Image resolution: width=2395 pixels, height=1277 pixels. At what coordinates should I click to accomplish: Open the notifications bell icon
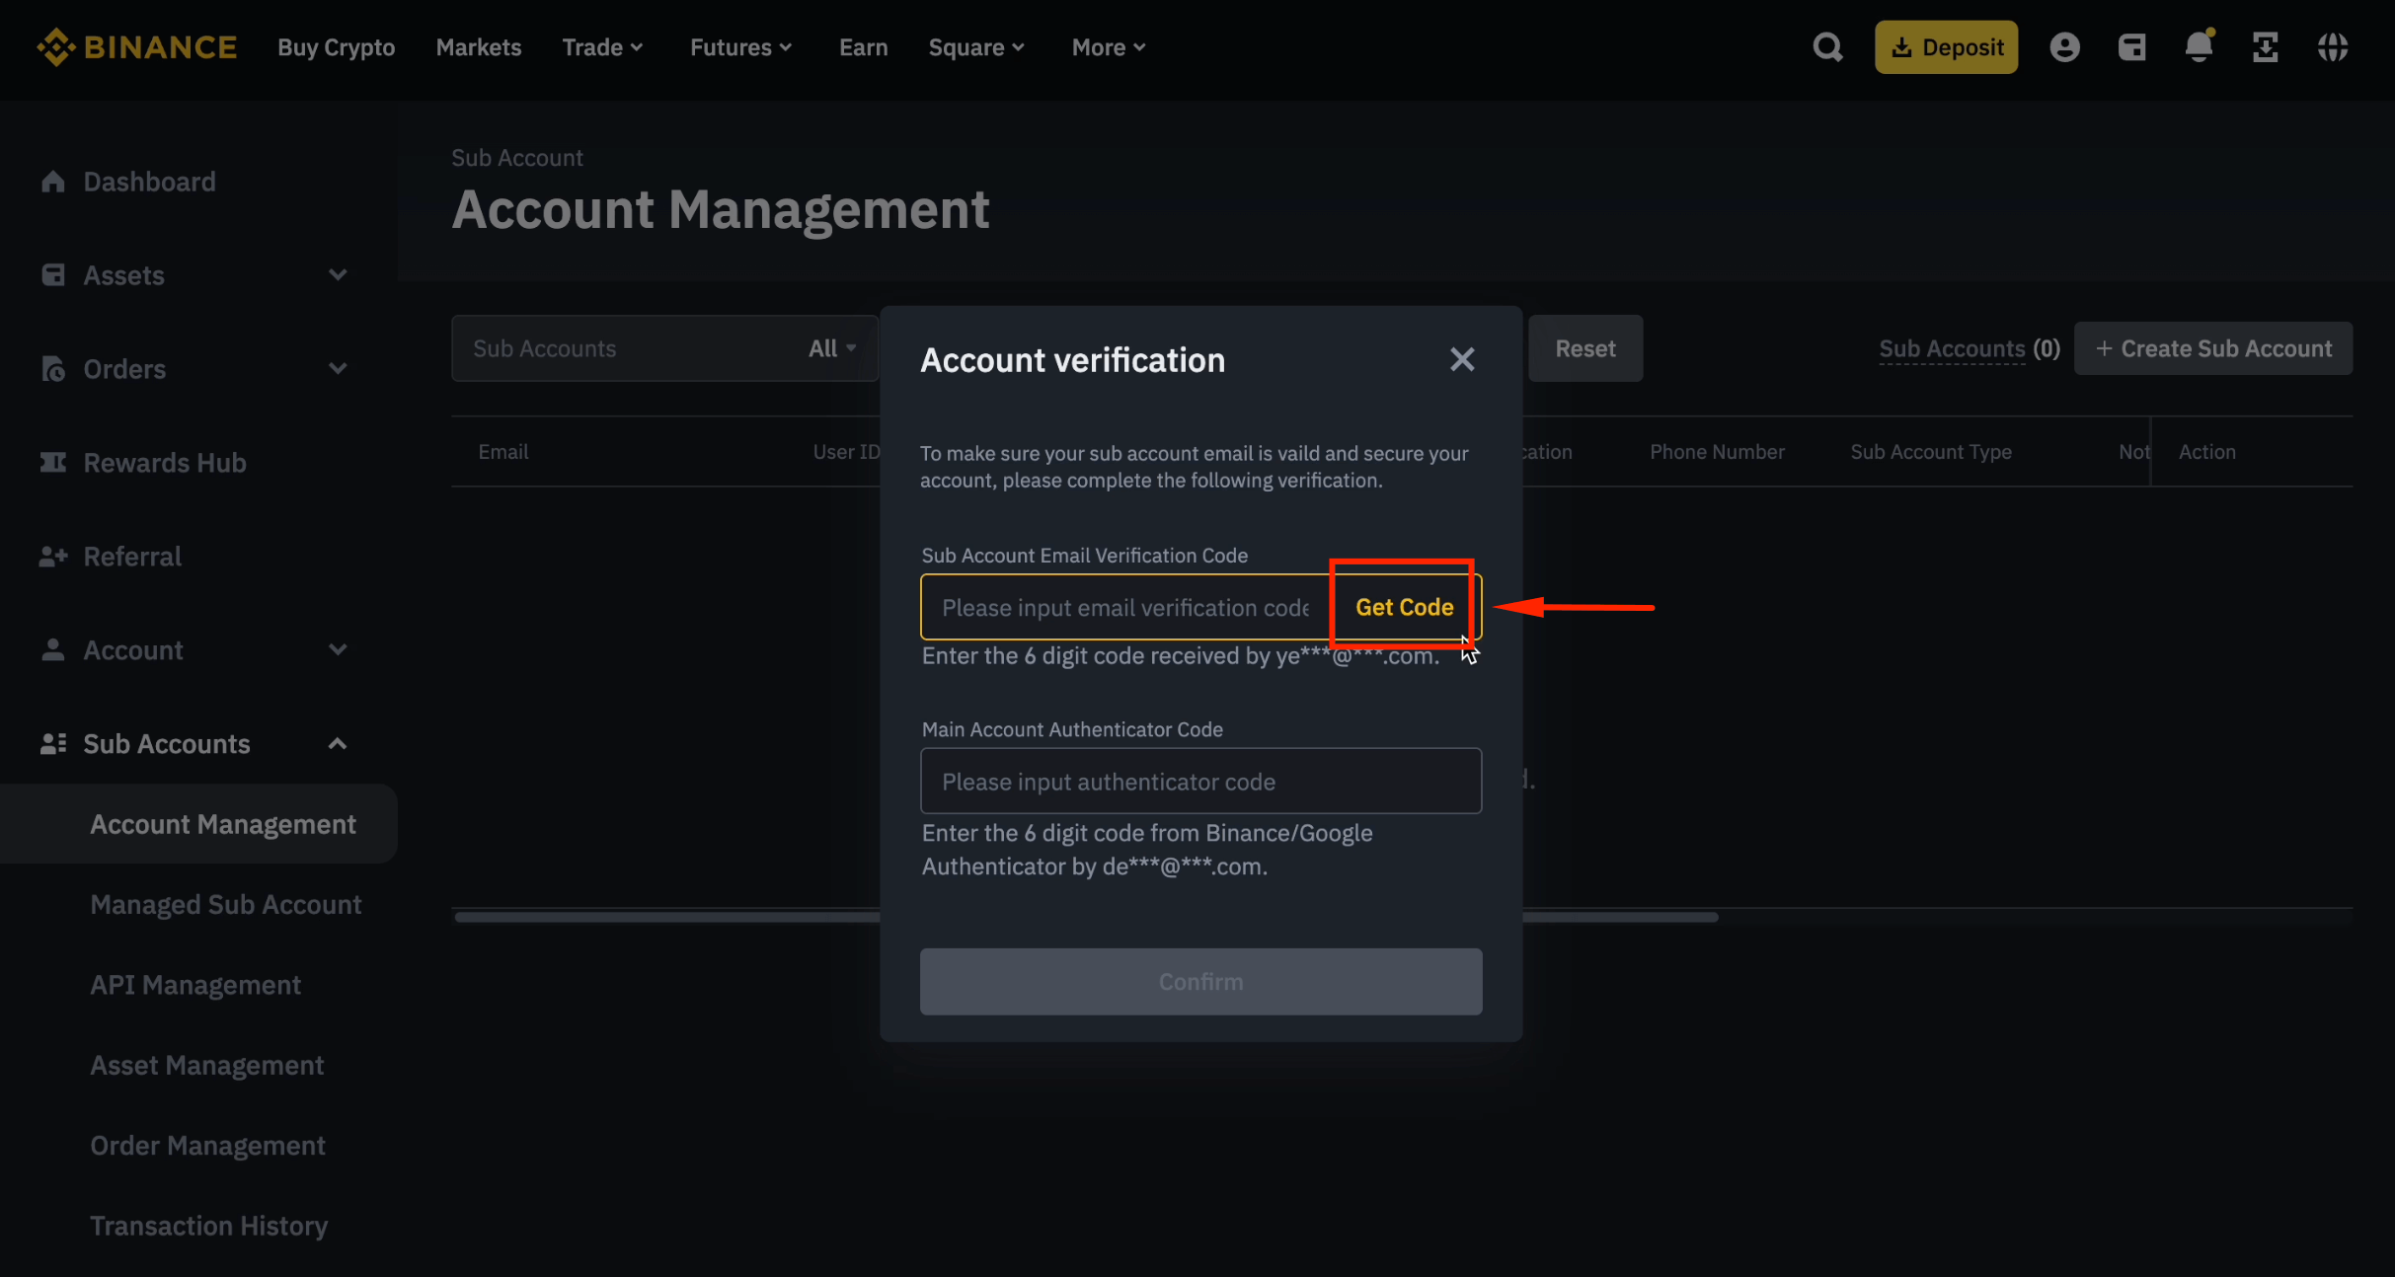point(2199,47)
